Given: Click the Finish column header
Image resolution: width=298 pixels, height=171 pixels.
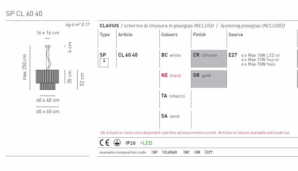Looking at the screenshot, I should [199, 35].
